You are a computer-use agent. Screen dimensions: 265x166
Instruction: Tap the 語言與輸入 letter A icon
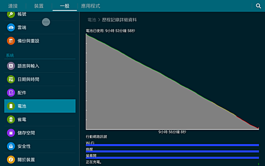coord(11,66)
